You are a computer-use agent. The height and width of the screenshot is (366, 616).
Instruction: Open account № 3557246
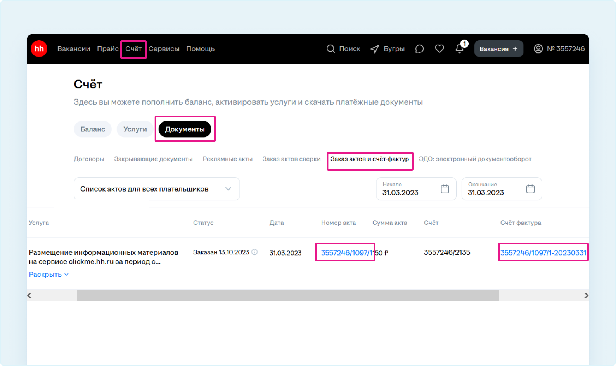tap(566, 49)
